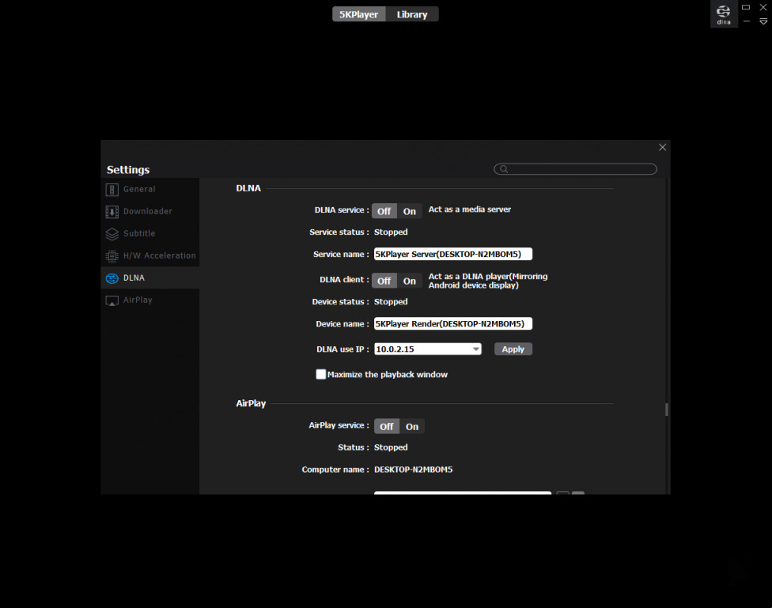Image resolution: width=772 pixels, height=608 pixels.
Task: Click 'Act as a DLNA player' description
Action: (x=488, y=281)
